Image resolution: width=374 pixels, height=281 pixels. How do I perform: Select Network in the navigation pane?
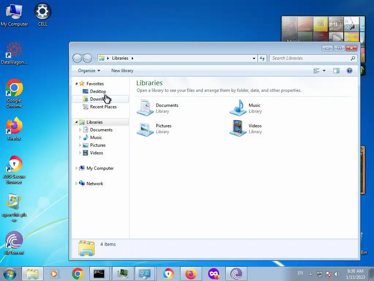click(x=95, y=184)
